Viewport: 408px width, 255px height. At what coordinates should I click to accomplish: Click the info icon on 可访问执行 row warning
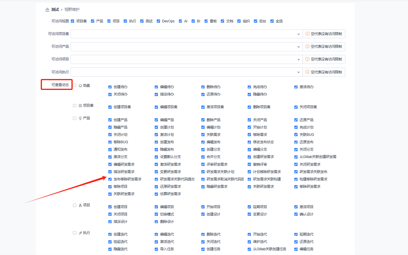pyautogui.click(x=307, y=72)
